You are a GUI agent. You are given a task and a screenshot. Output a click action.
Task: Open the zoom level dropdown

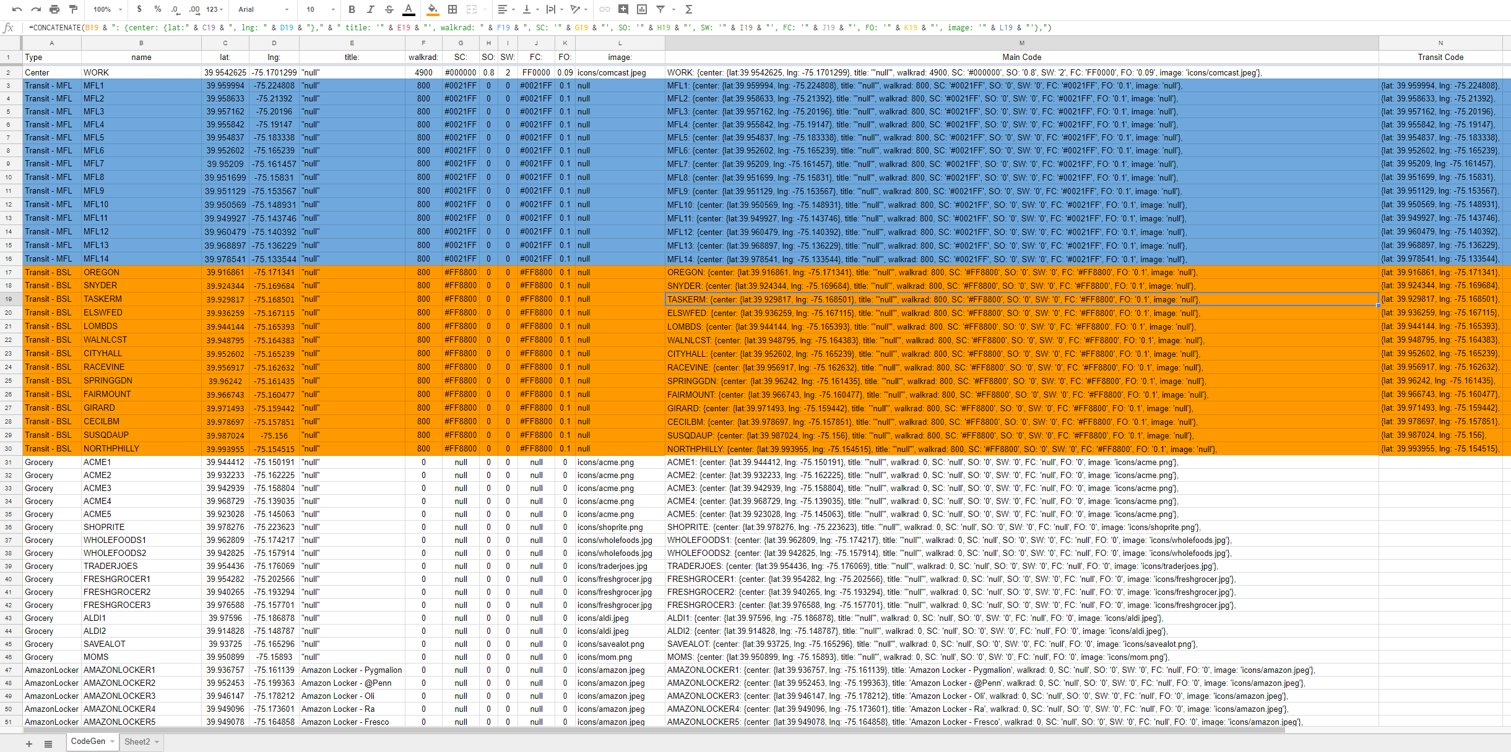pyautogui.click(x=108, y=9)
